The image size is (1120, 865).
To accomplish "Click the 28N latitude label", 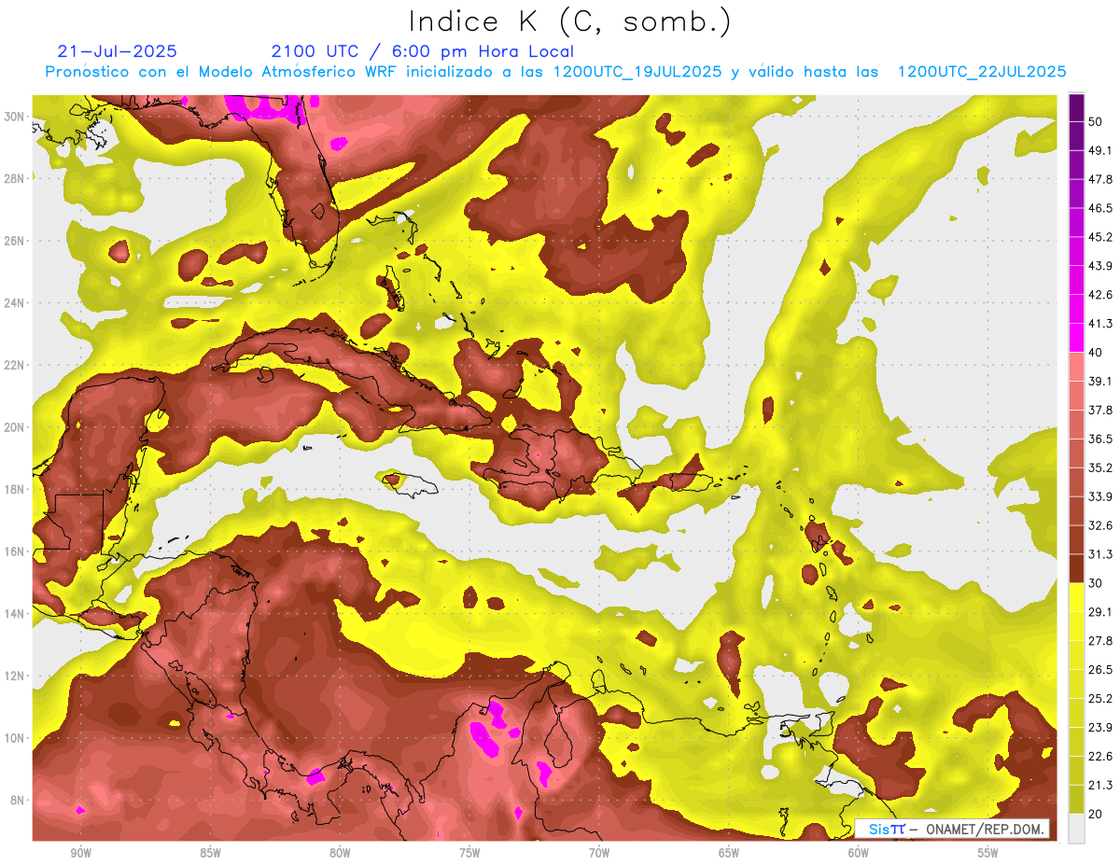I will [x=16, y=178].
